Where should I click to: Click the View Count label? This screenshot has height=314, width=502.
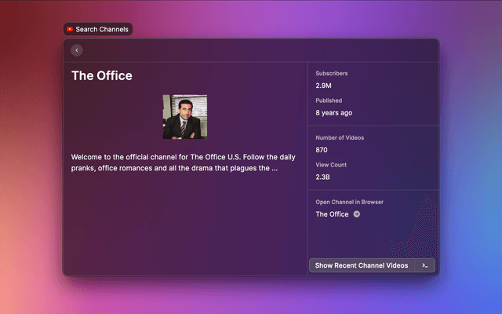pos(331,165)
